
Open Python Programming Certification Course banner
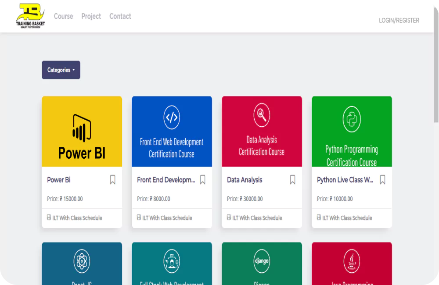[x=352, y=132]
